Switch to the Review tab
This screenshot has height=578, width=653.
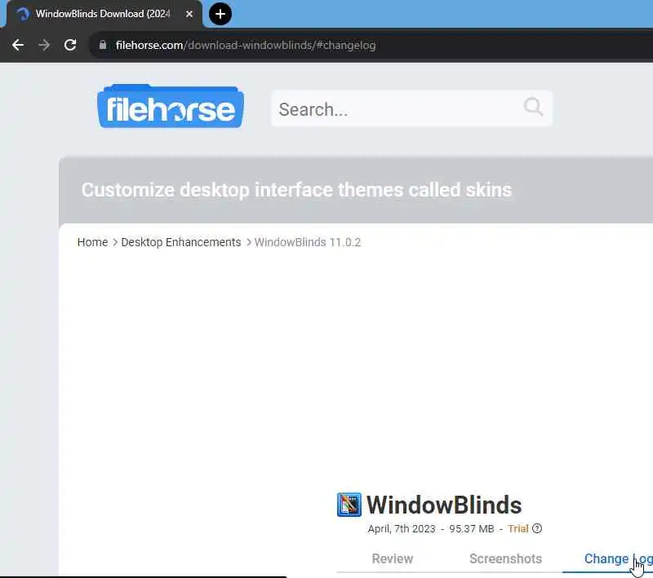(x=393, y=558)
